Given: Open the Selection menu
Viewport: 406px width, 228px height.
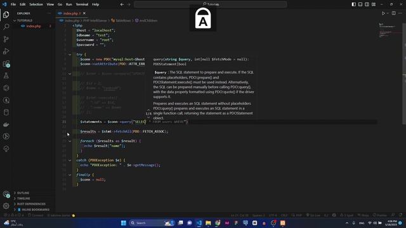Looking at the screenshot, I should coord(36,4).
